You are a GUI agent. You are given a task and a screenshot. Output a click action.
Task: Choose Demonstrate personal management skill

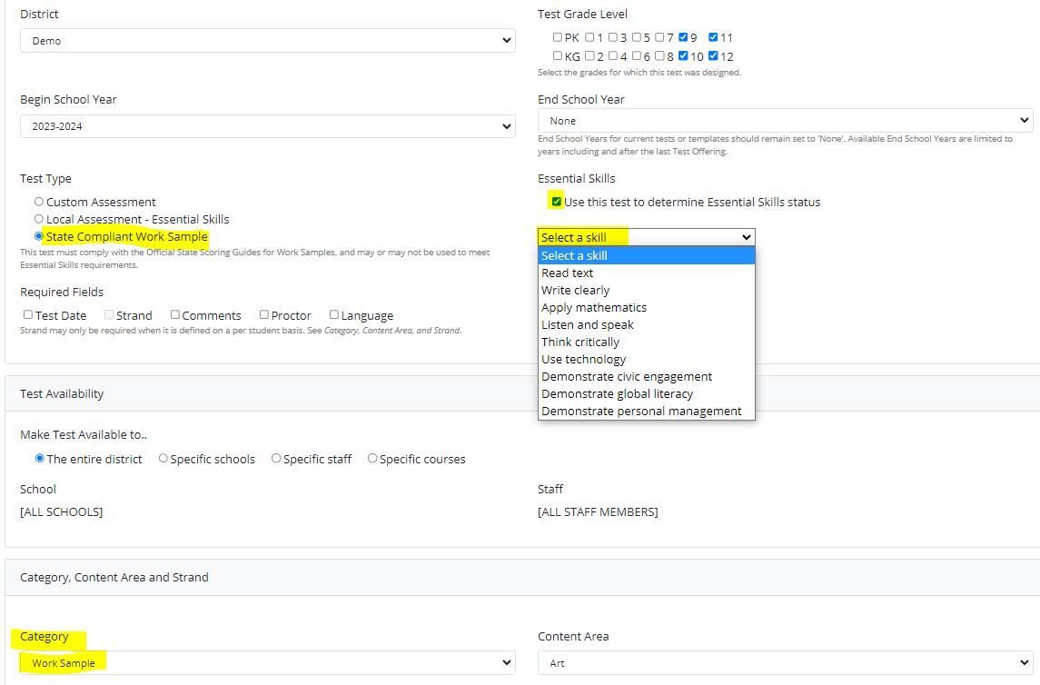pos(641,411)
